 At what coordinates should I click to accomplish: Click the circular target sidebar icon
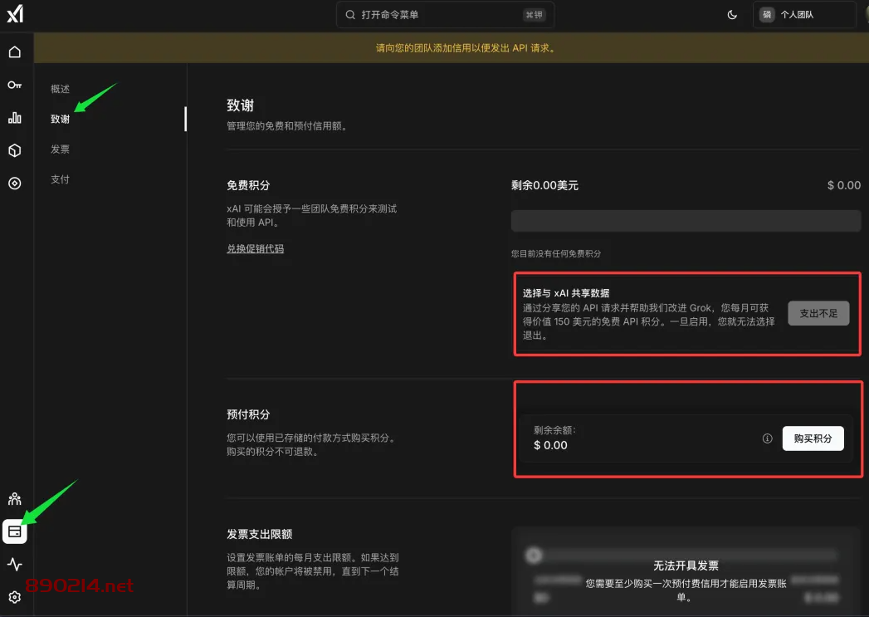[15, 184]
